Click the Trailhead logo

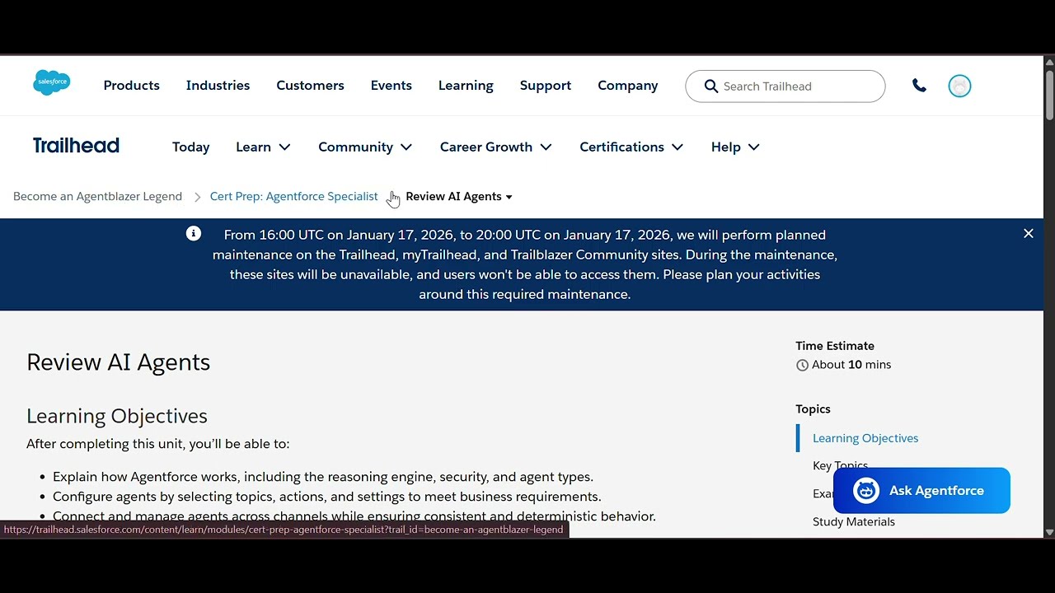click(x=76, y=146)
